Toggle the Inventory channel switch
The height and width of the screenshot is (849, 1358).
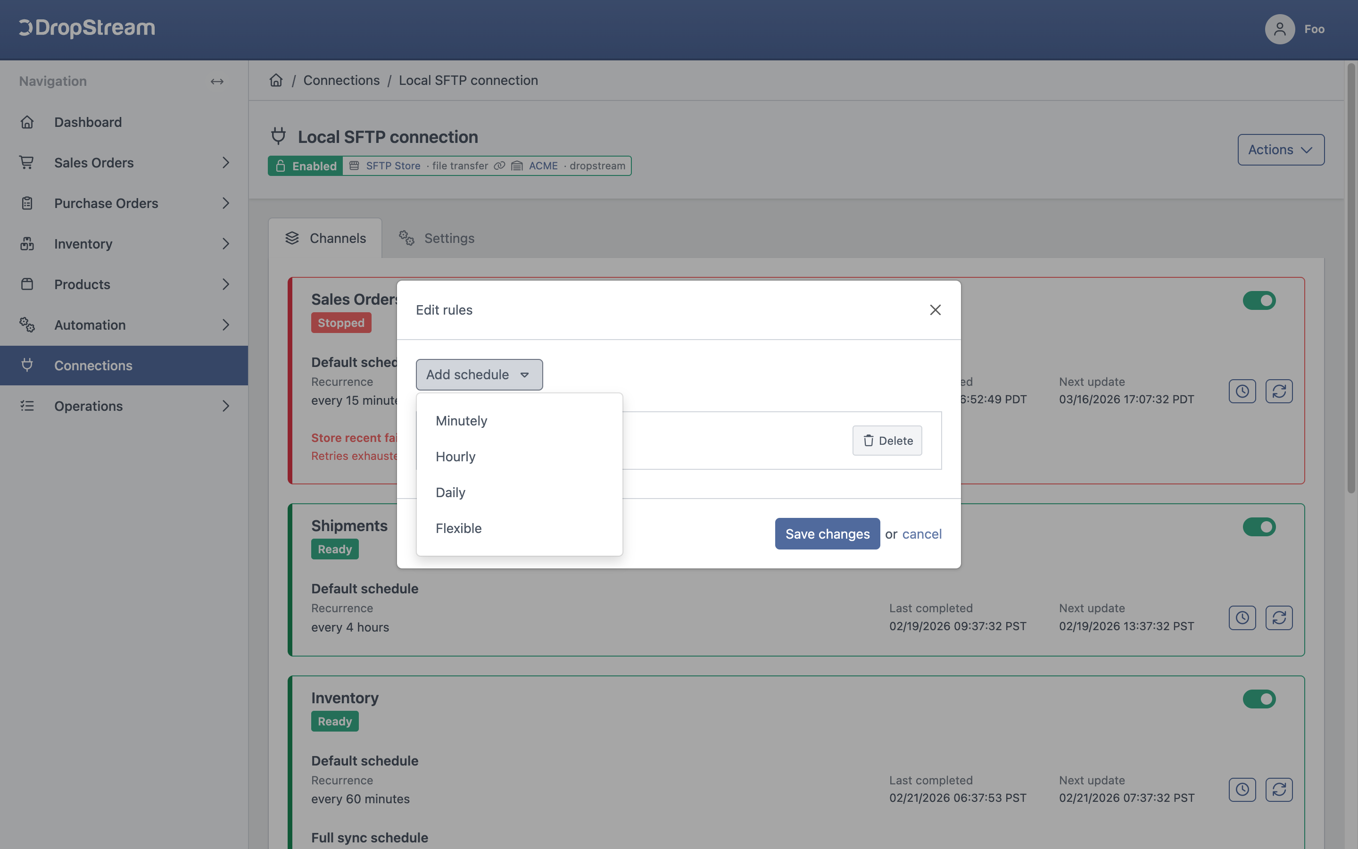(1259, 699)
